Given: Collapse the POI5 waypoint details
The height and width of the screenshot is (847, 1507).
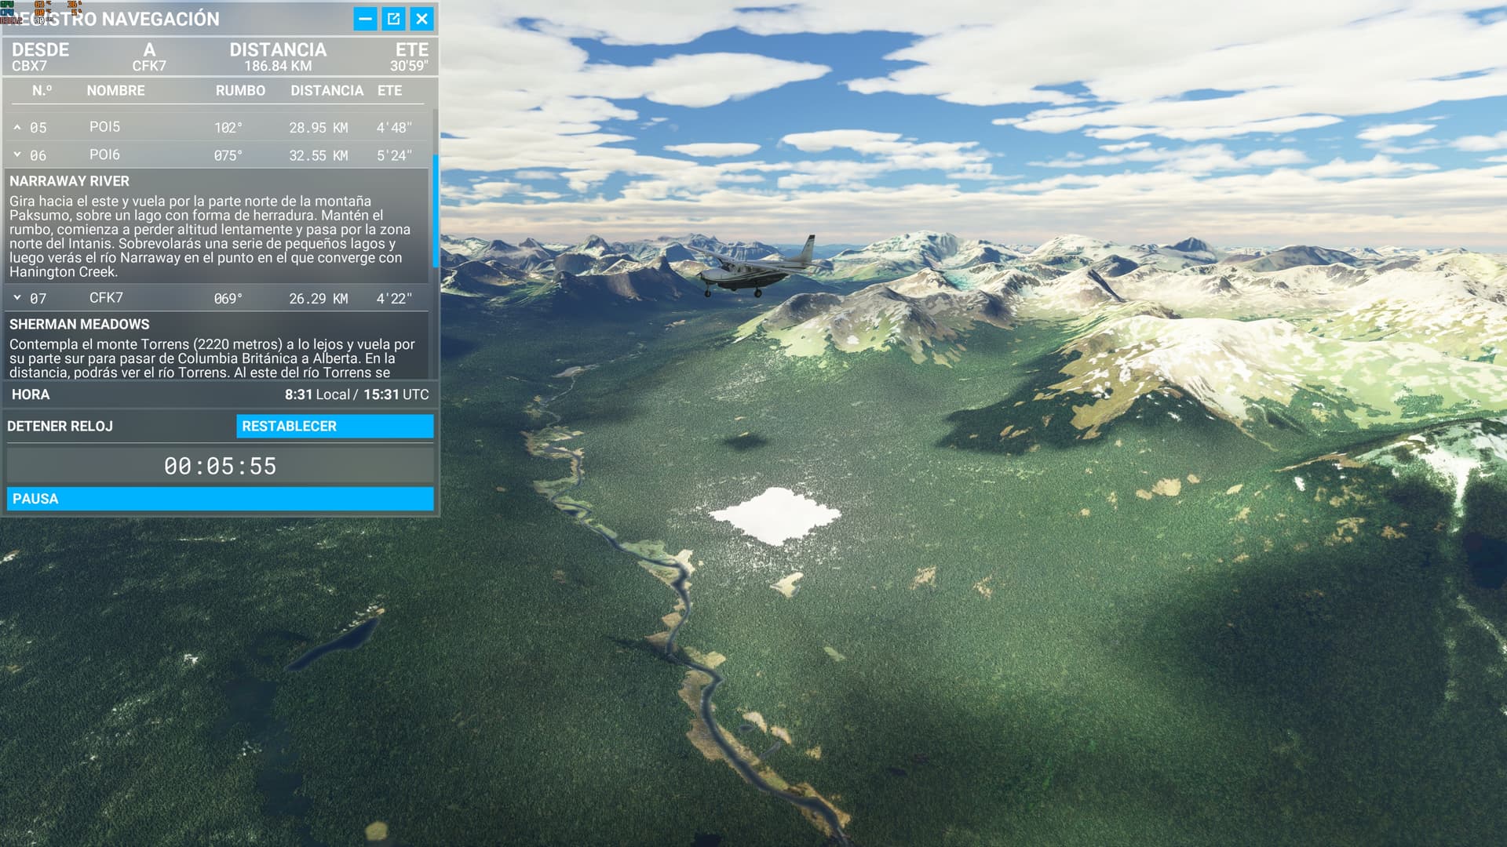Looking at the screenshot, I should pos(18,126).
